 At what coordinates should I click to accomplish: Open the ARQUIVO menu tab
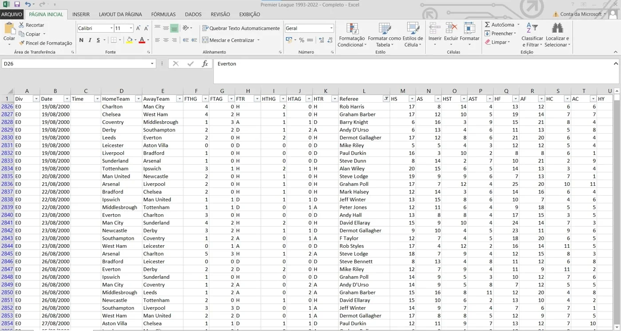pyautogui.click(x=12, y=14)
